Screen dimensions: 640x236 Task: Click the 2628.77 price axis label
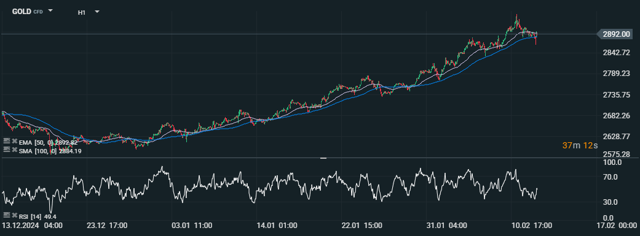pos(616,136)
